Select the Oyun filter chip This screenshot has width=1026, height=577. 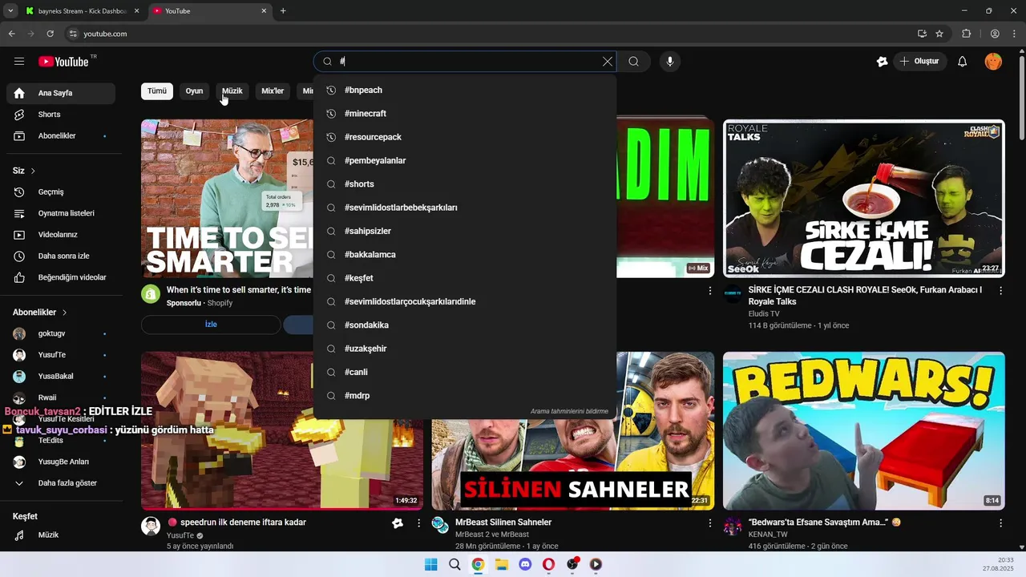(195, 91)
